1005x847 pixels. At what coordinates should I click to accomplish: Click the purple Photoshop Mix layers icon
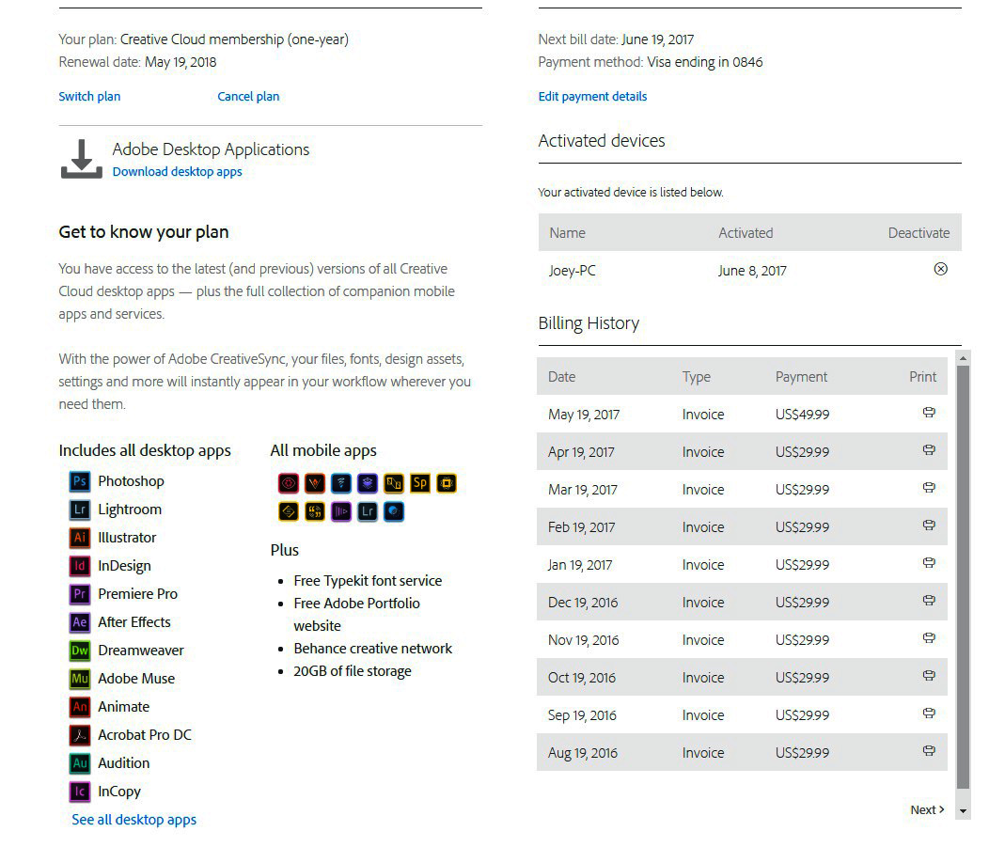coord(368,483)
